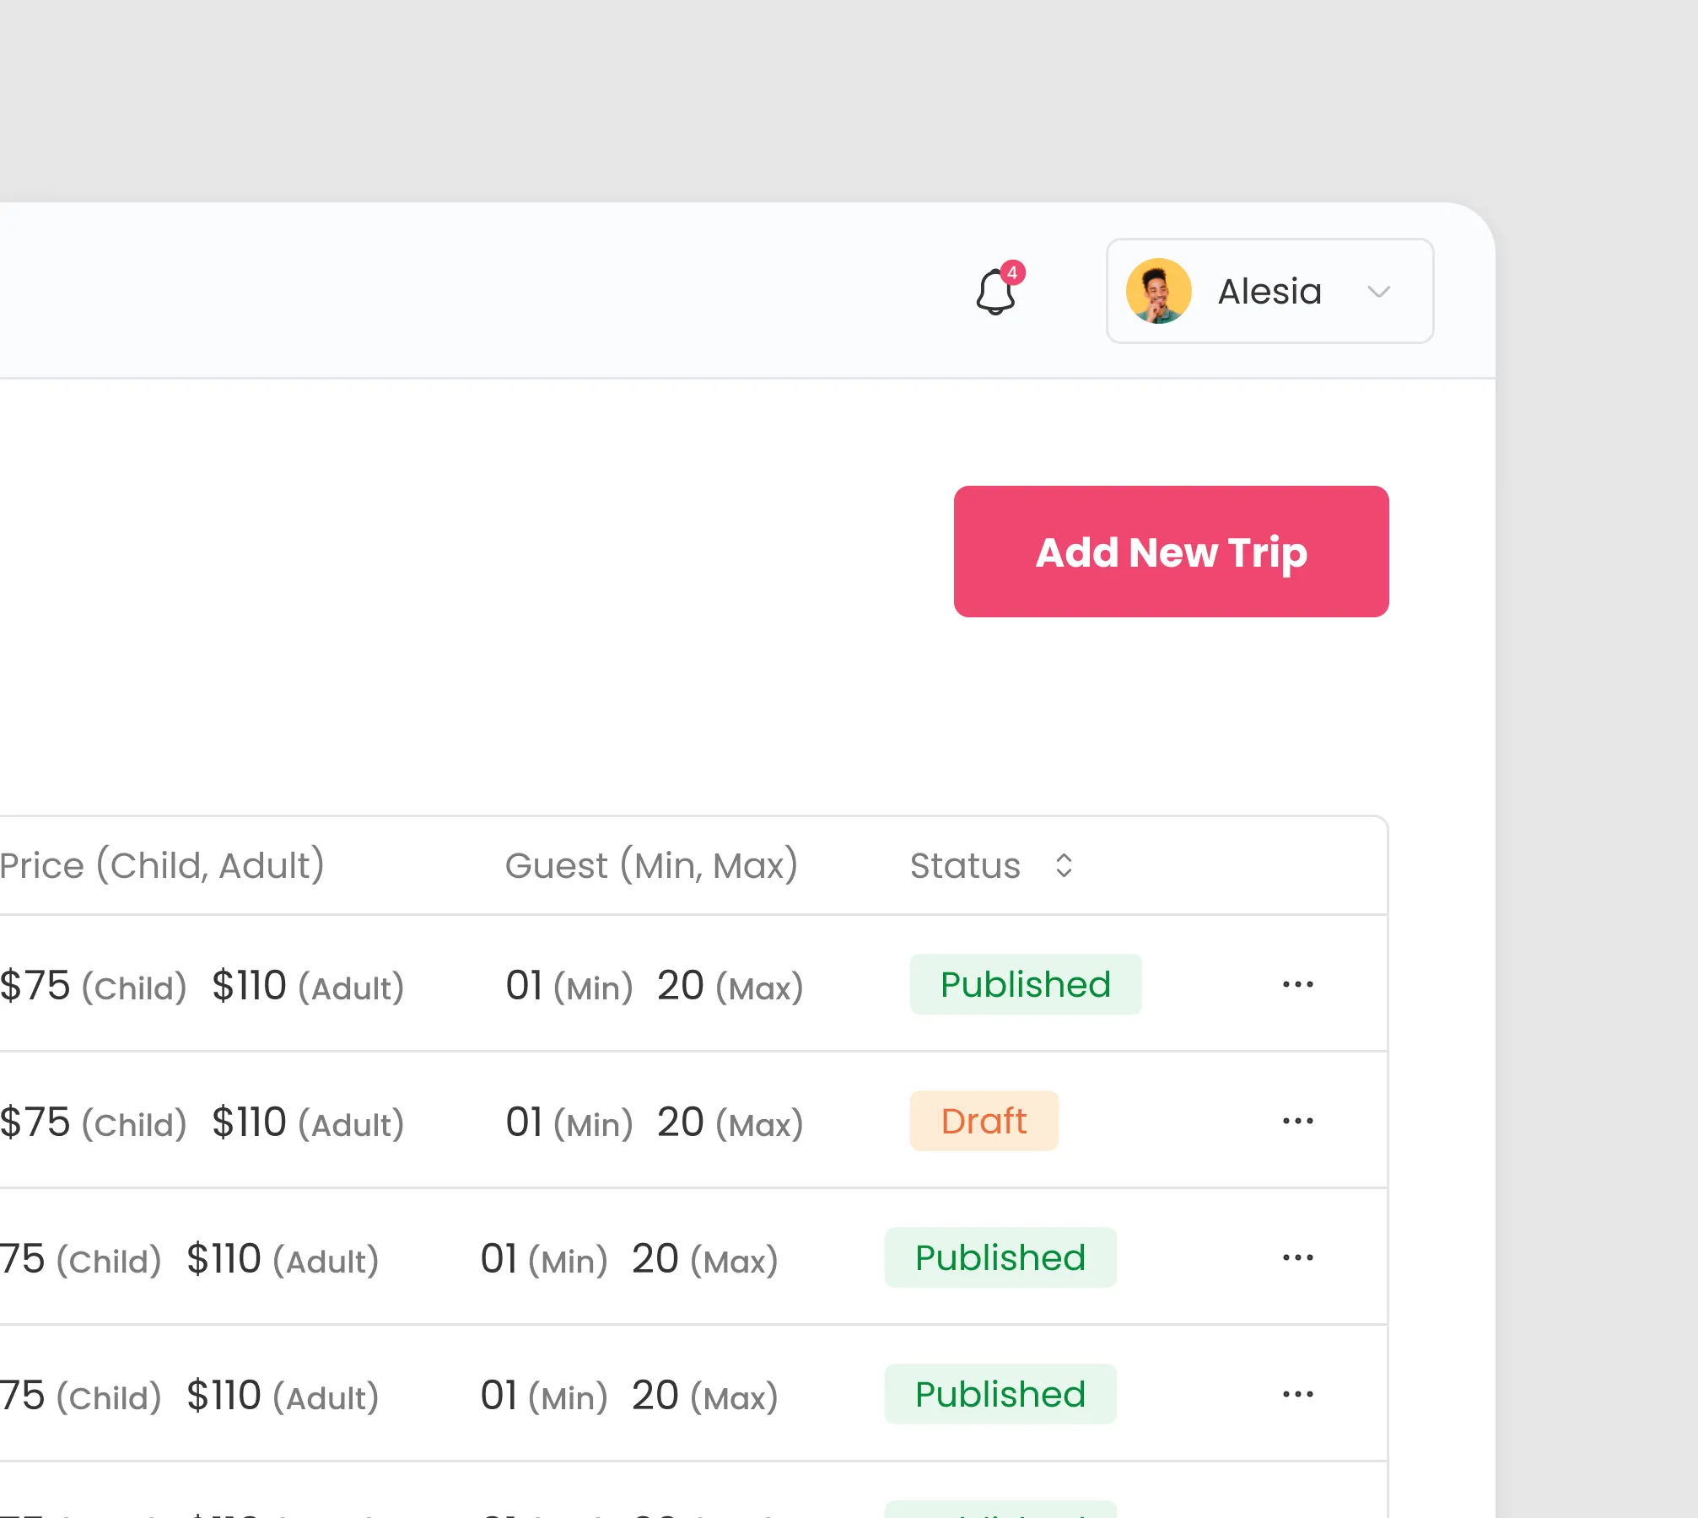Screen dimensions: 1698x1518
Task: Open the three-dot menu for the fourth row
Action: [1297, 1394]
